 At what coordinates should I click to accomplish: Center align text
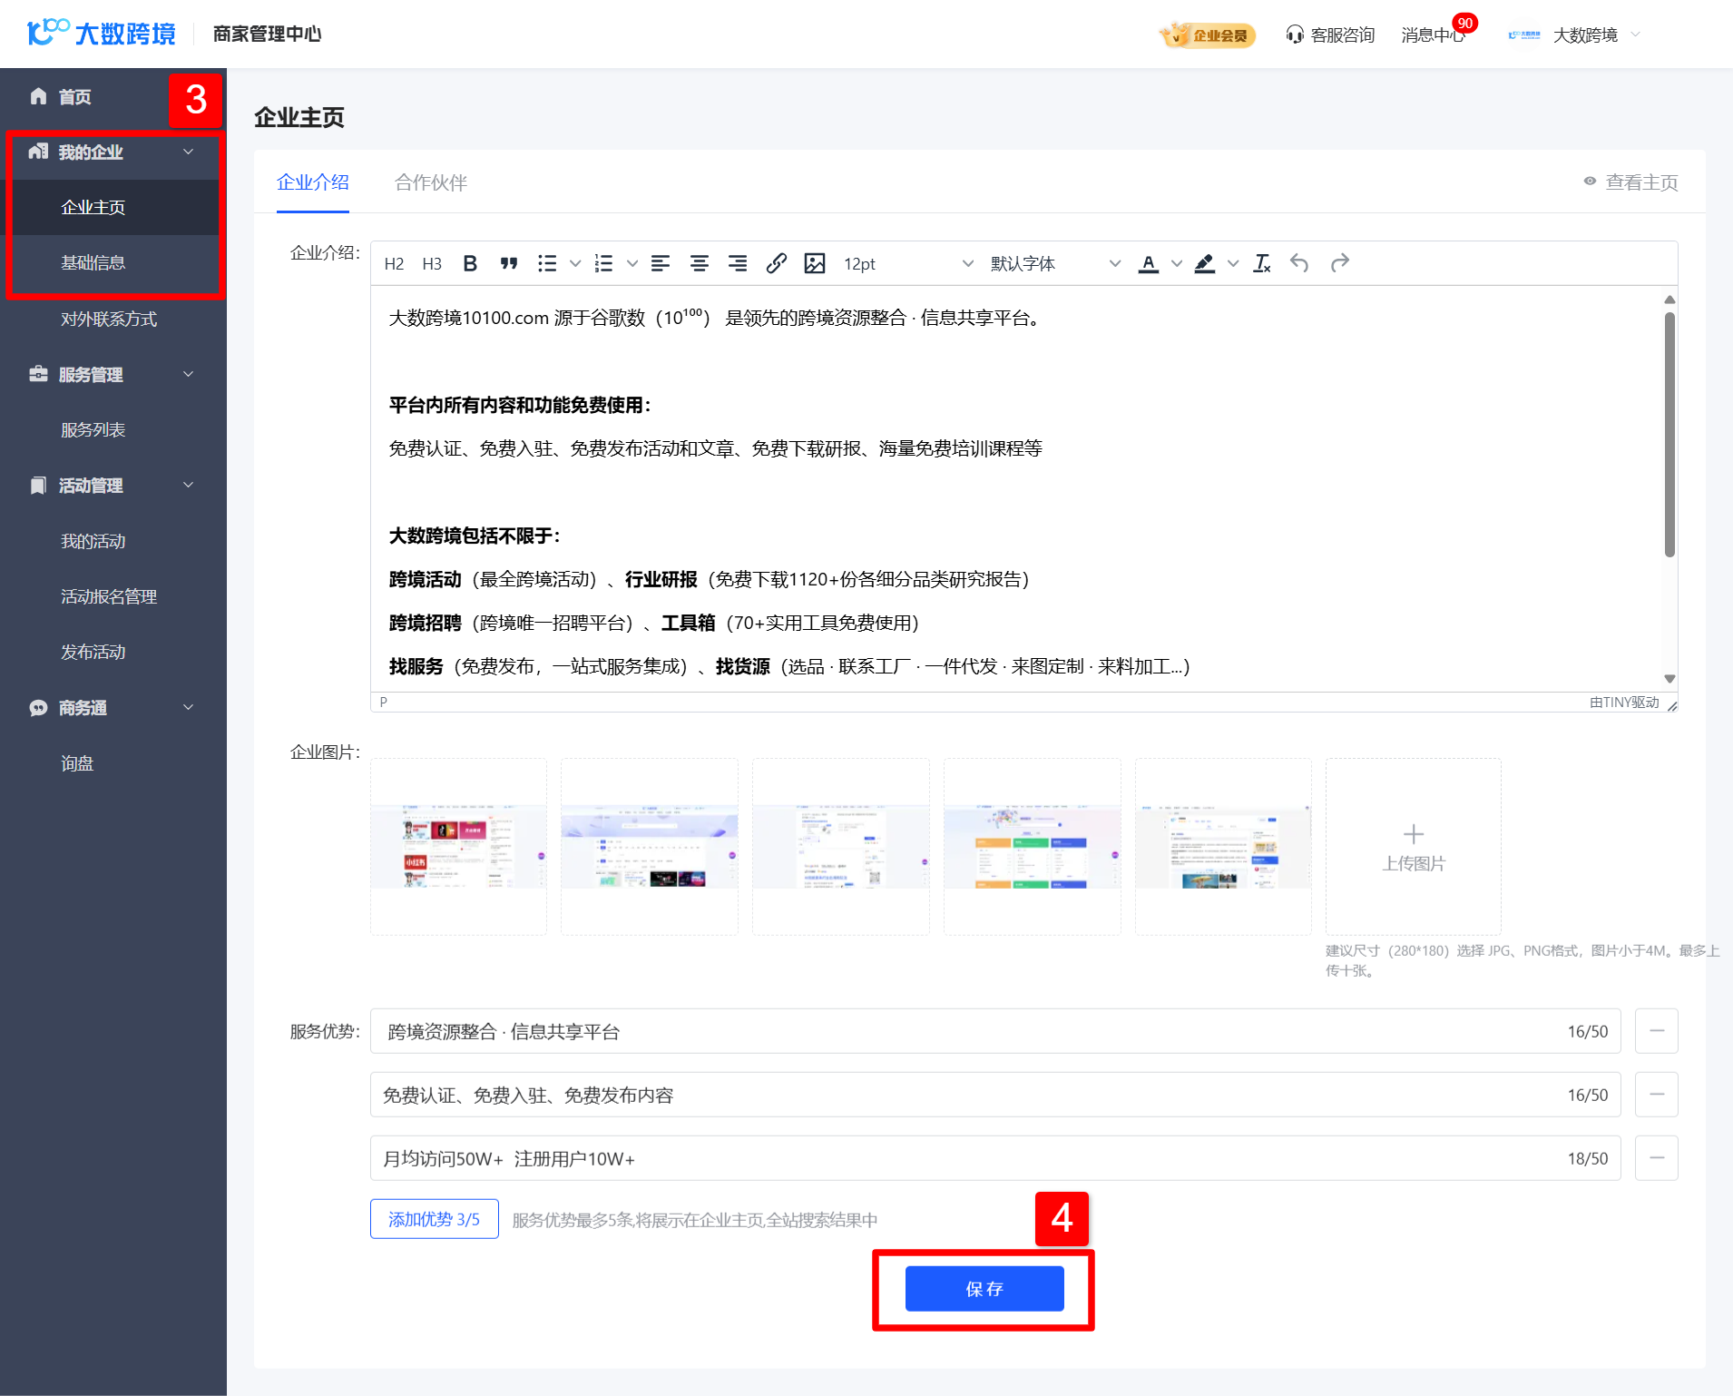click(x=700, y=264)
